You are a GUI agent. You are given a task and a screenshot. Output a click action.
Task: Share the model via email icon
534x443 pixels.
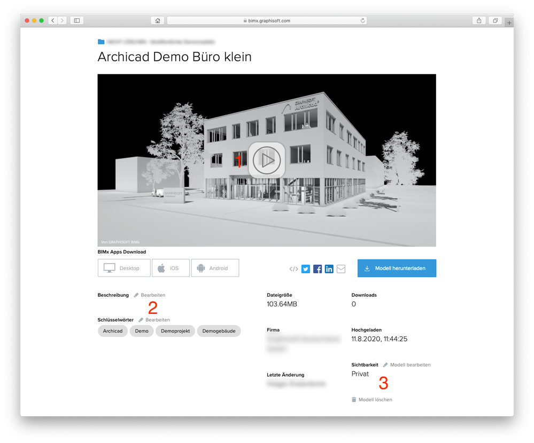[x=341, y=269]
